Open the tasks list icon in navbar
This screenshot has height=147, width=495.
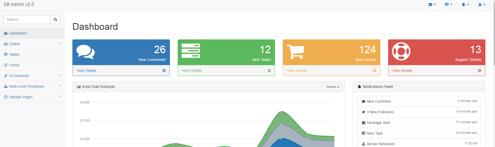[448, 4]
